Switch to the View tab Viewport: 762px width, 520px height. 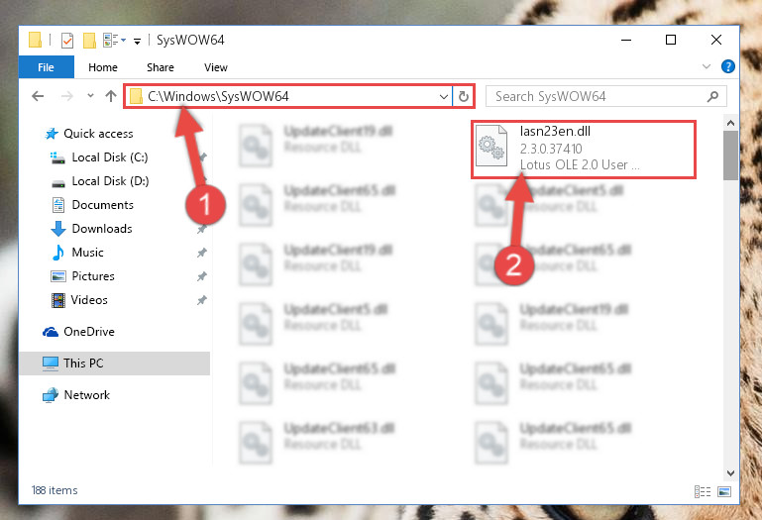tap(216, 67)
